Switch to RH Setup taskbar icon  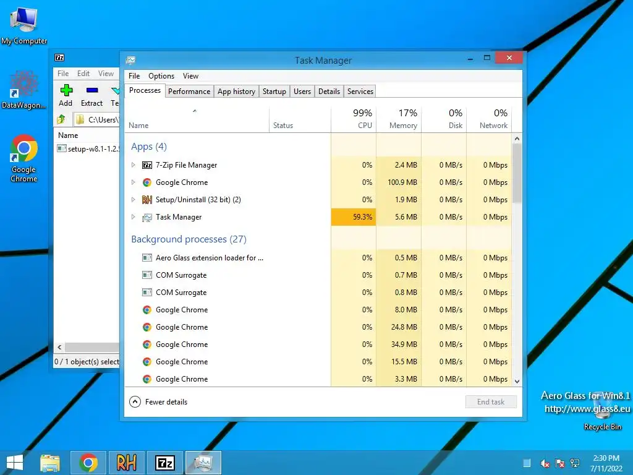coord(126,463)
